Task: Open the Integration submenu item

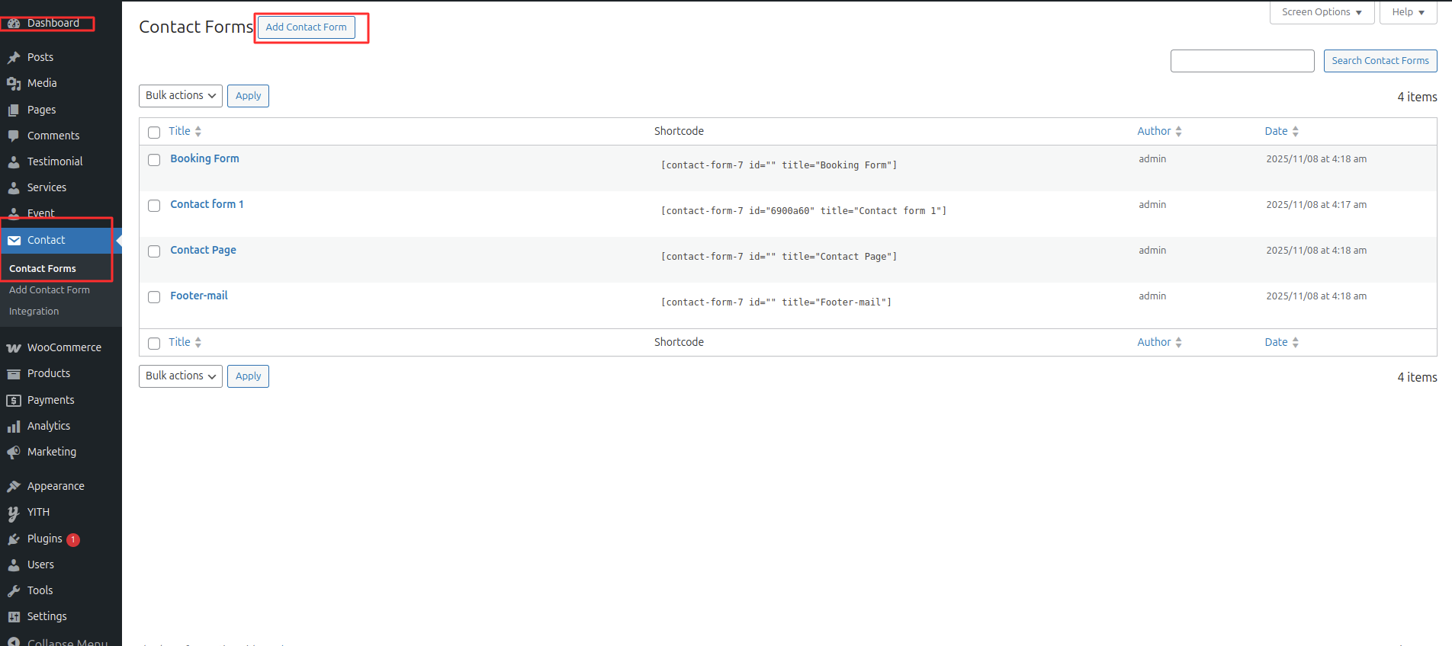Action: pos(34,312)
